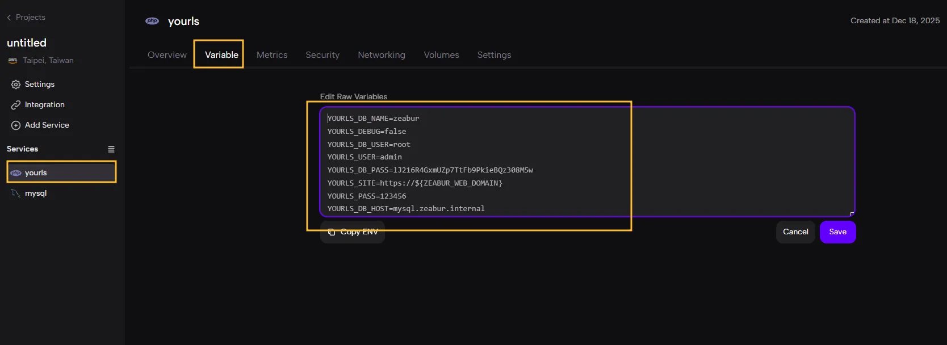Click the Edit Raw Variables label
This screenshot has height=345, width=947.
point(354,97)
